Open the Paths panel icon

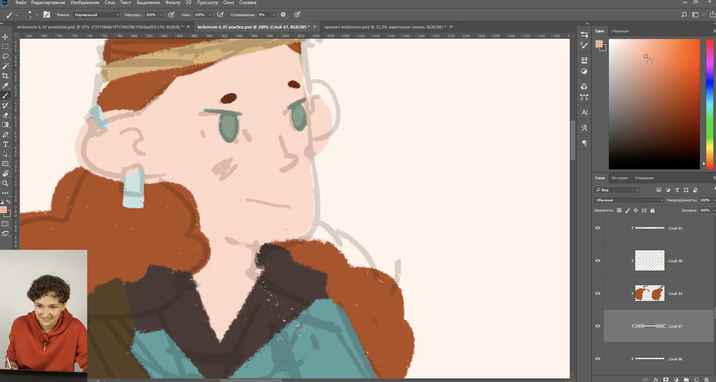click(584, 97)
